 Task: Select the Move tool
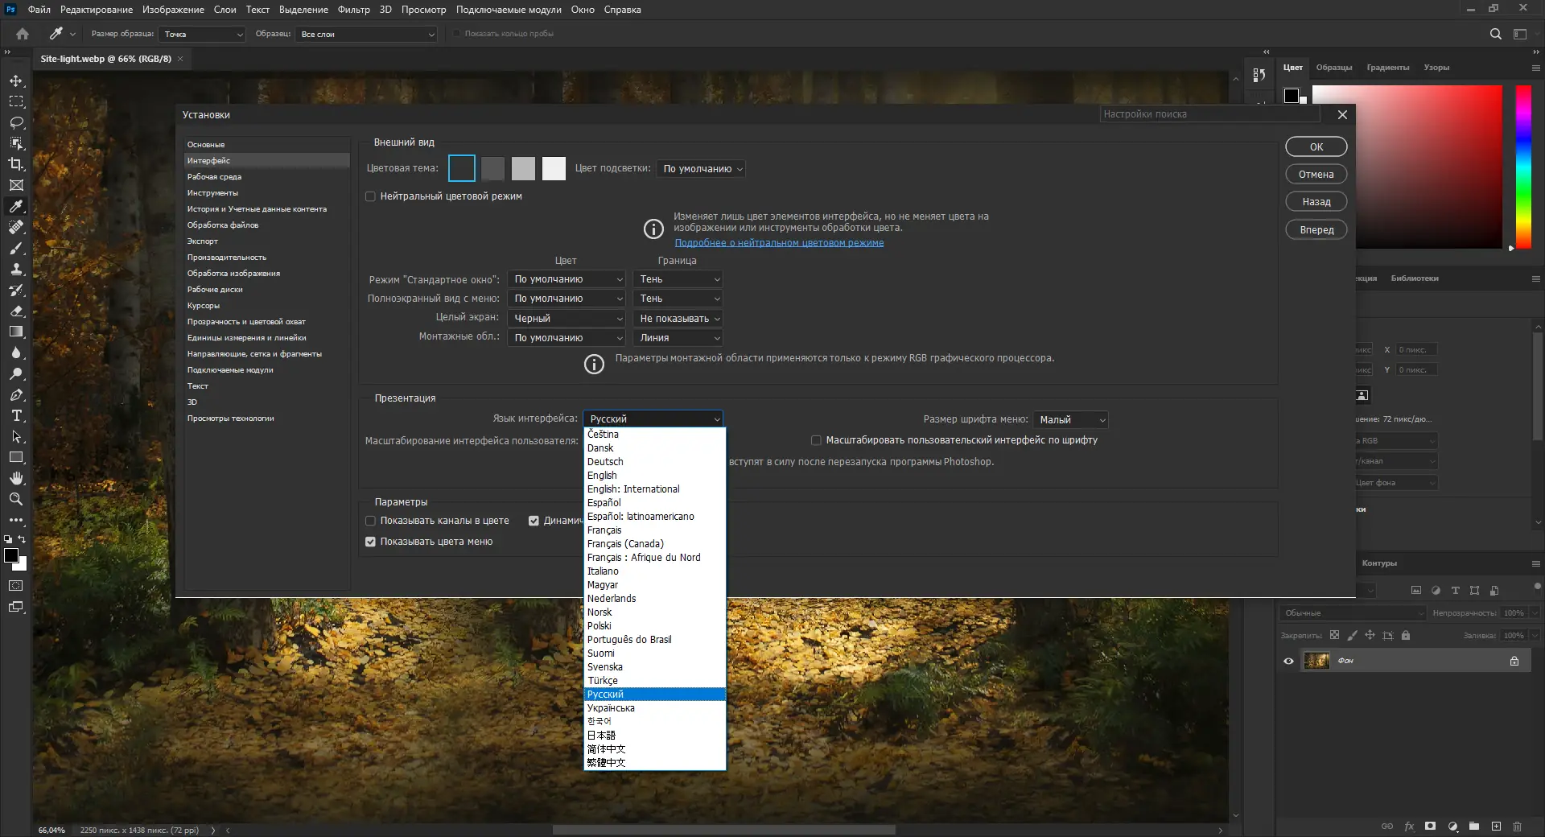[16, 81]
